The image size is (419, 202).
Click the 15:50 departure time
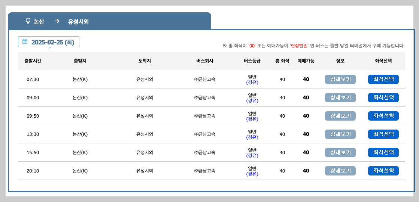coord(33,153)
